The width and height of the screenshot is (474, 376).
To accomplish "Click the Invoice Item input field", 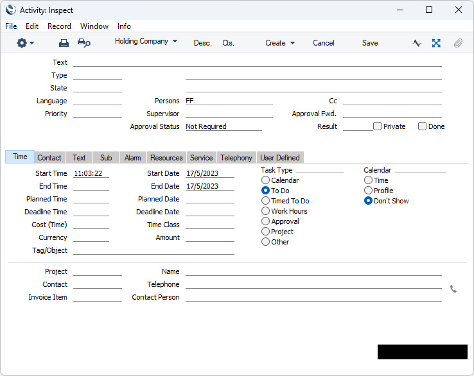I will click(x=98, y=297).
